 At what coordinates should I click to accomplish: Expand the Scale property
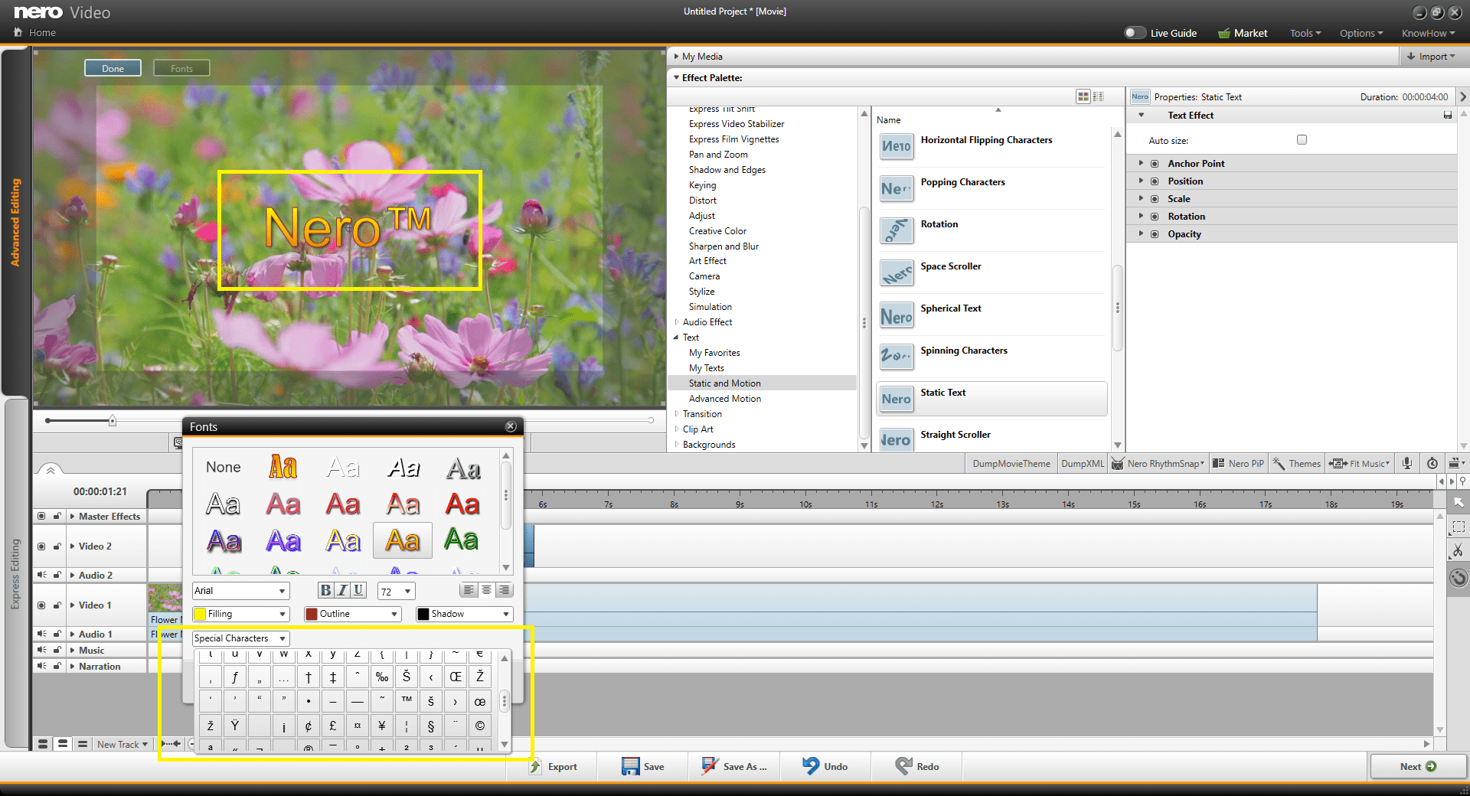pos(1141,198)
